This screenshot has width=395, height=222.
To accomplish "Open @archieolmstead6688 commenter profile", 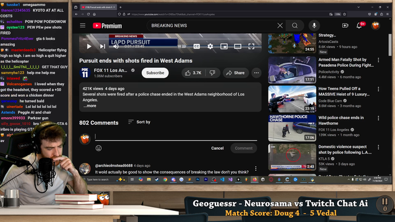I will pos(114,166).
